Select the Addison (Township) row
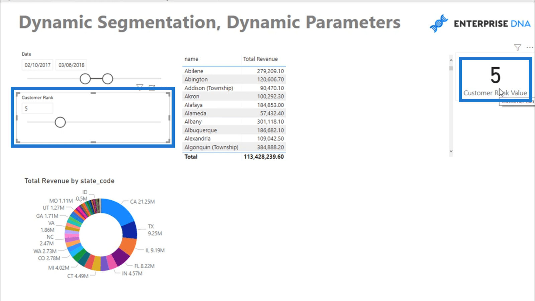The image size is (535, 301). coord(234,88)
